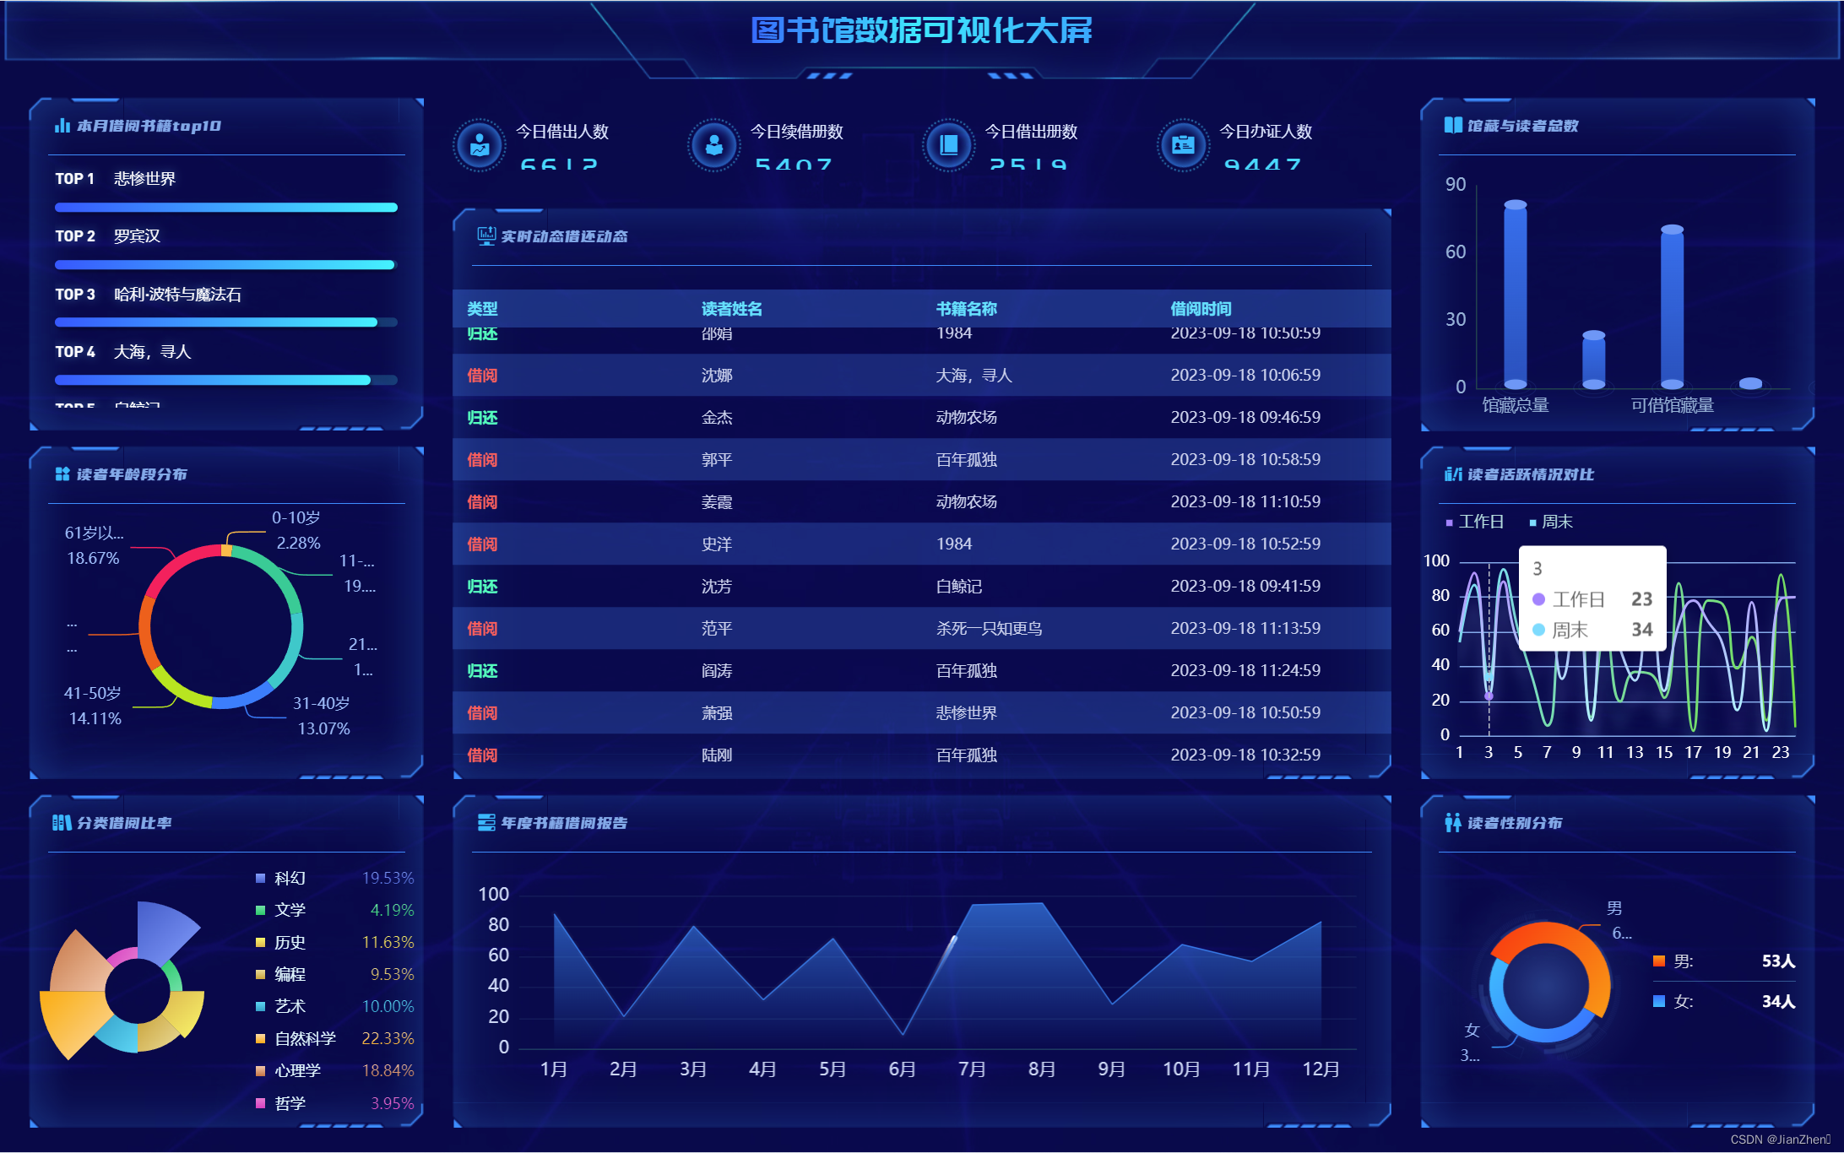Click chart icon beside 读者活跃情况对比

(x=1453, y=474)
